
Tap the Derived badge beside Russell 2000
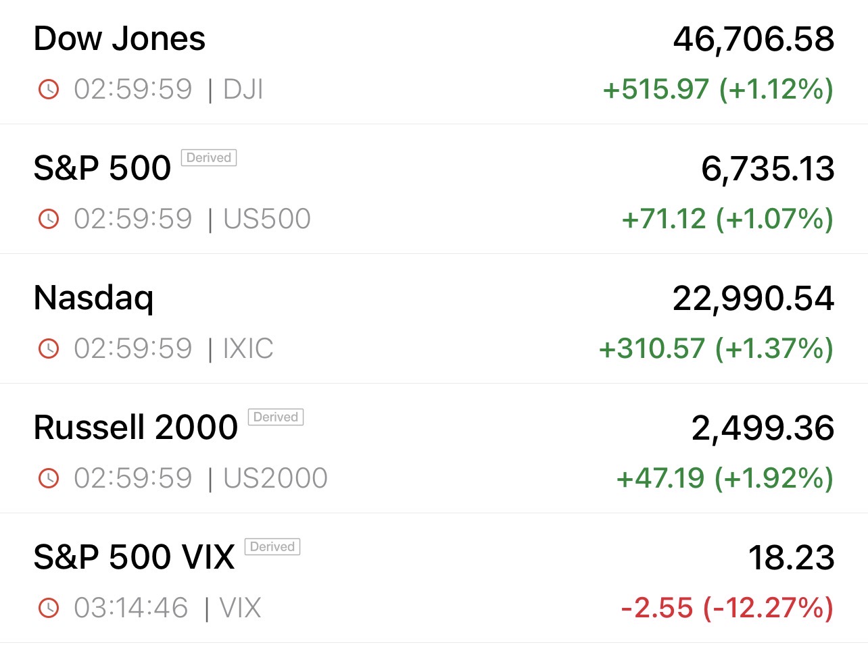276,417
